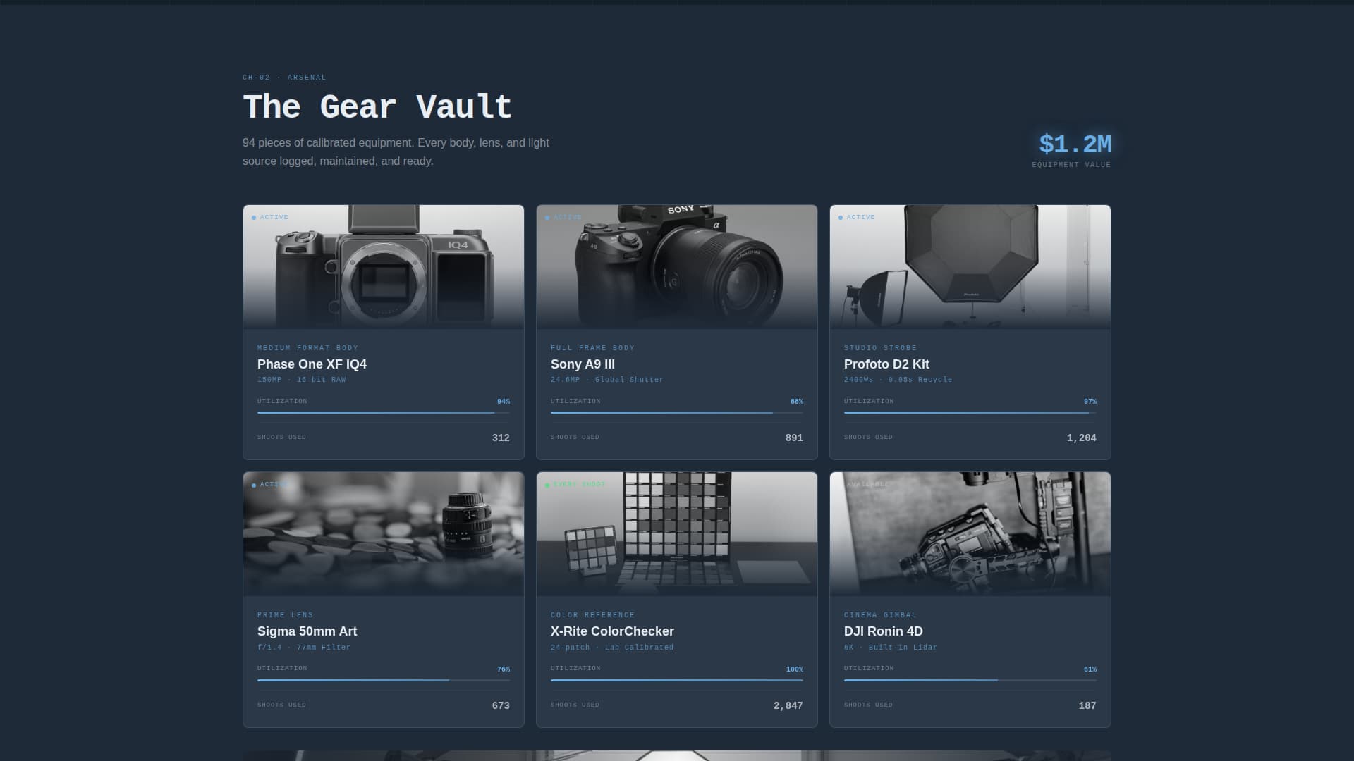Click the '24-patch · Lab Calibrated' spec text

tap(612, 648)
